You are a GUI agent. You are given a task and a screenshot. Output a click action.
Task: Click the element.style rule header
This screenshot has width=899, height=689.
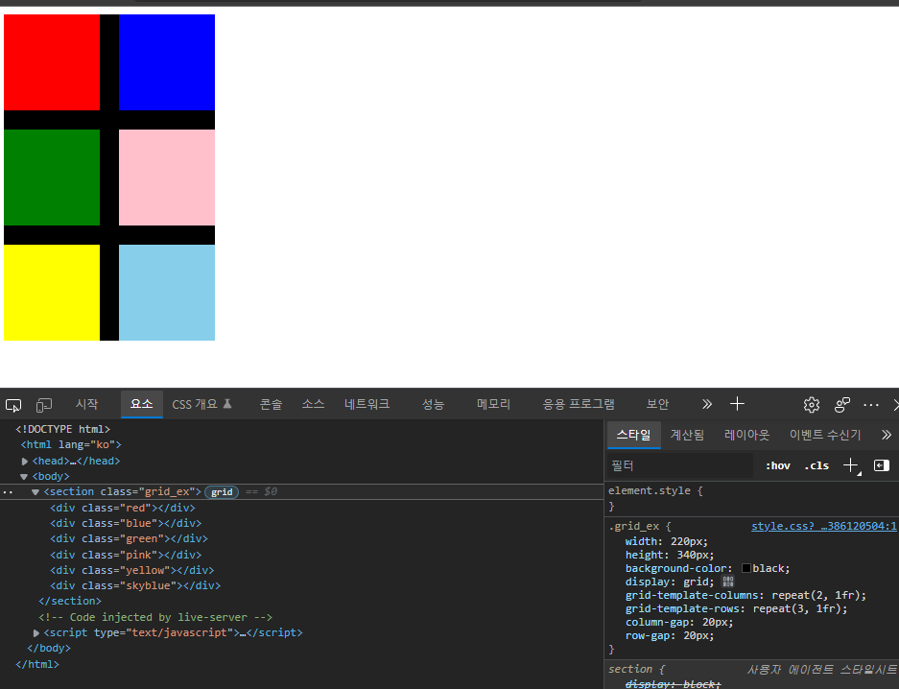pos(655,490)
